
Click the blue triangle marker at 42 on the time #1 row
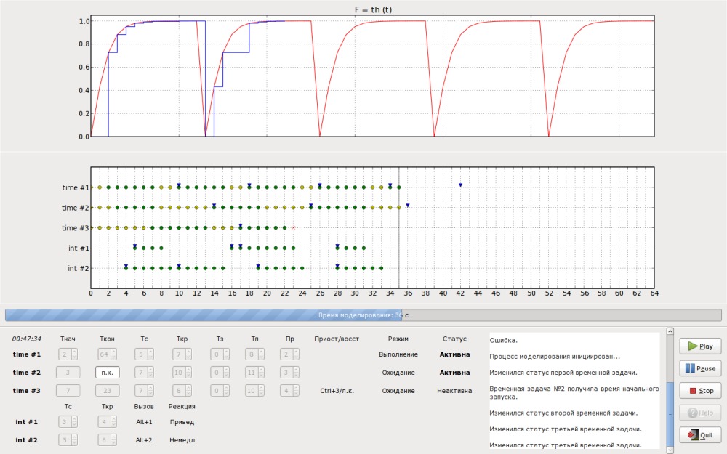click(460, 185)
